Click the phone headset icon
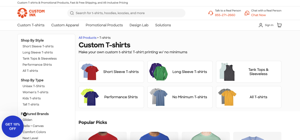The height and width of the screenshot is (140, 300). tap(211, 13)
